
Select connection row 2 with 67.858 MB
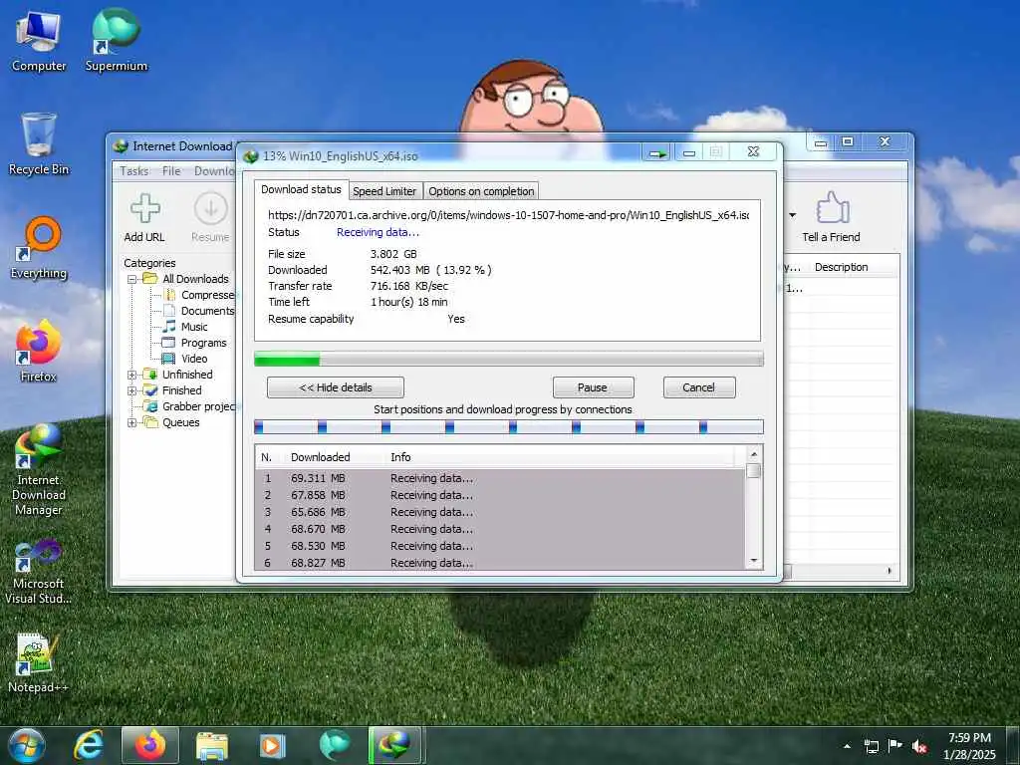(x=500, y=495)
